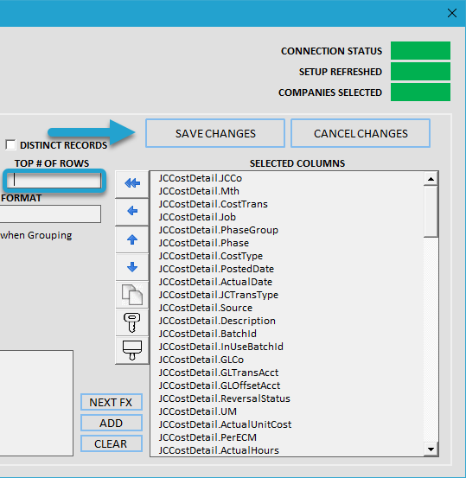Click the scrollbar down arrow in Selected Columns

[x=431, y=449]
